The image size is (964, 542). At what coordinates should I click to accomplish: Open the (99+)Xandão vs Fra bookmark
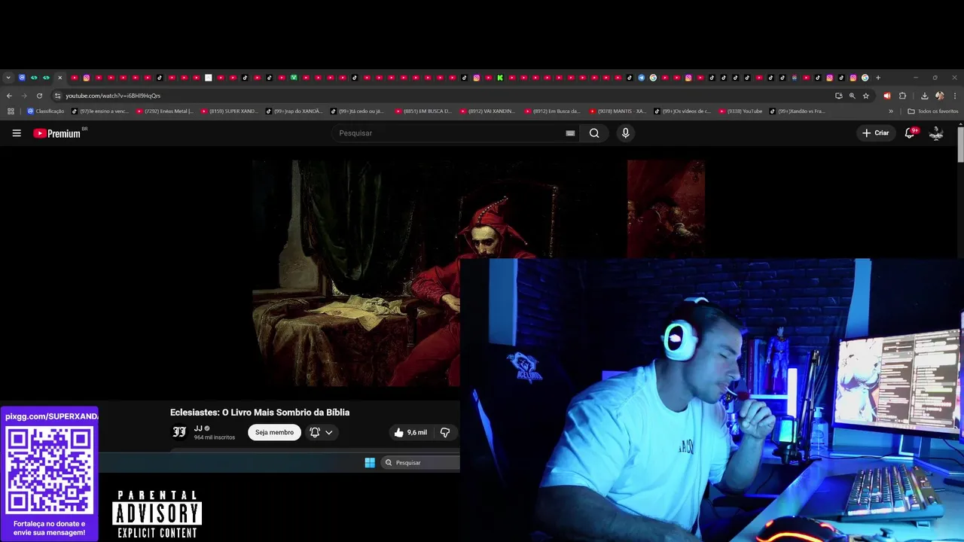point(798,111)
